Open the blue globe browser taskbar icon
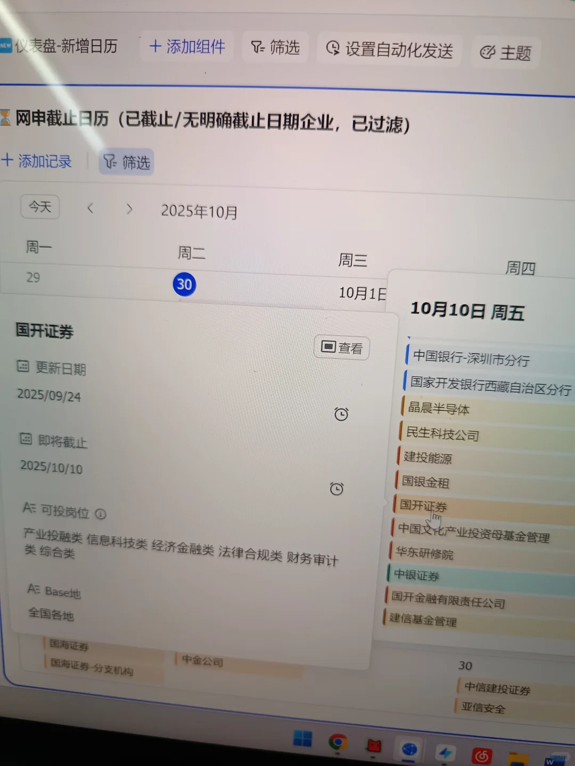Screen dimensions: 575x766 pos(409,750)
